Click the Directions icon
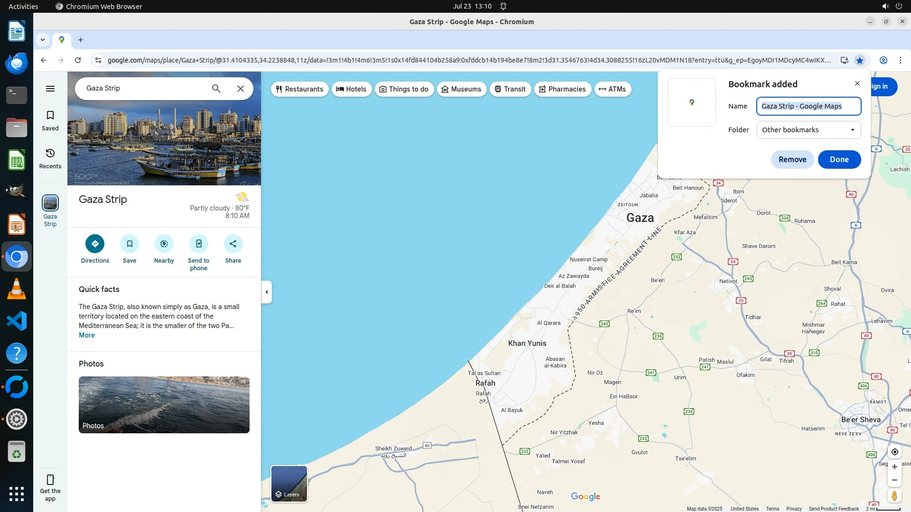The width and height of the screenshot is (911, 512). coord(95,244)
